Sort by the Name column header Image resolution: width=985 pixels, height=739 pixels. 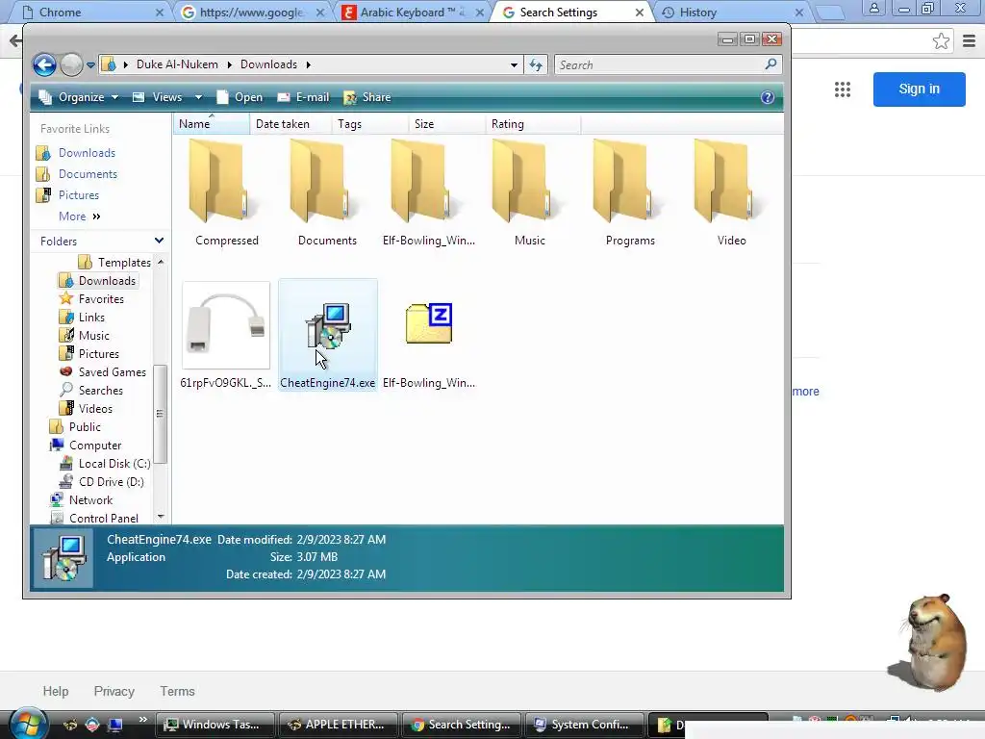(x=211, y=124)
